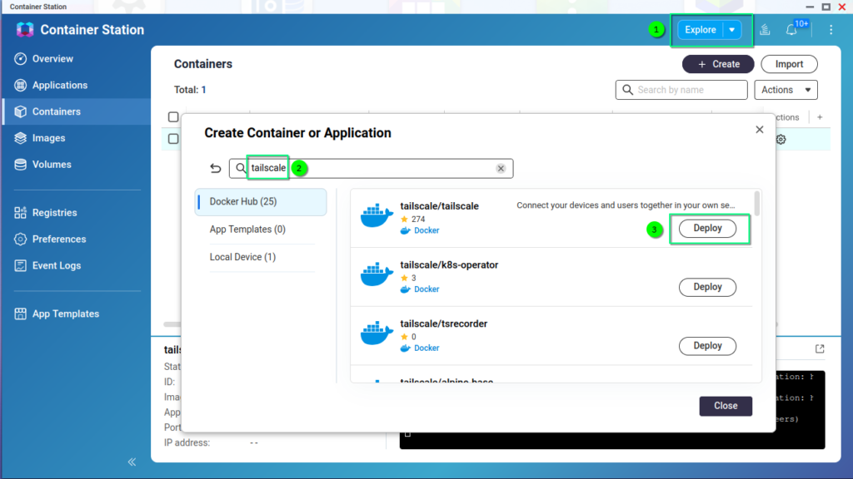The width and height of the screenshot is (853, 479).
Task: Click the results list vertical scrollbar
Action: 756,204
